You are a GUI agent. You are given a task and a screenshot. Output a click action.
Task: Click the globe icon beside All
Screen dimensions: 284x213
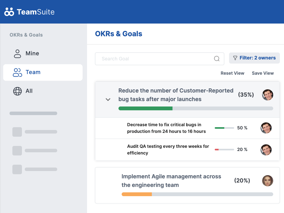[17, 91]
